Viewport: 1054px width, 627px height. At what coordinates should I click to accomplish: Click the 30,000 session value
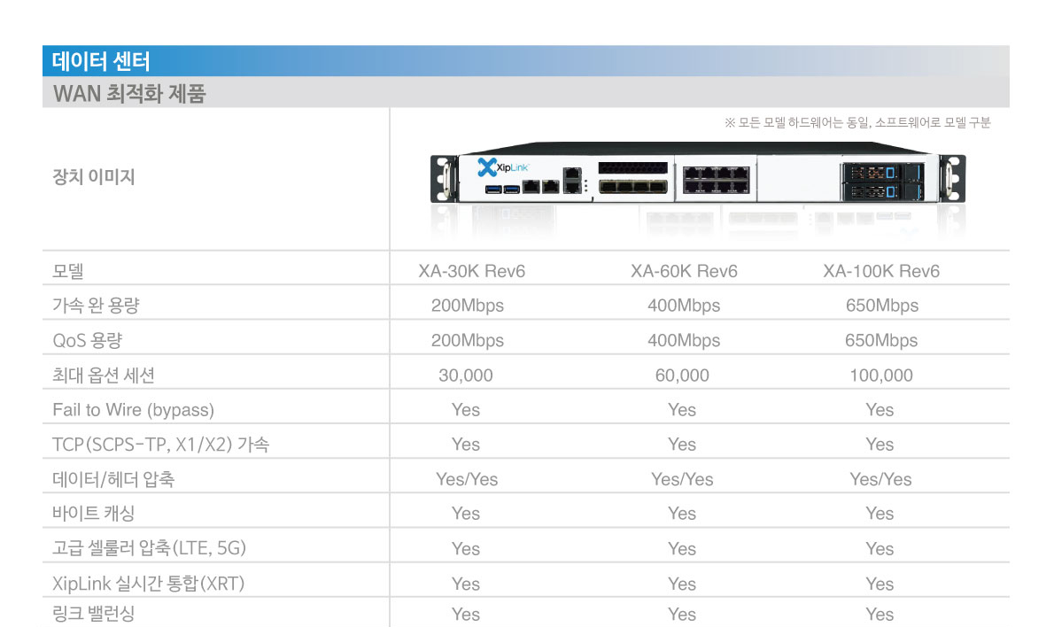tap(466, 375)
